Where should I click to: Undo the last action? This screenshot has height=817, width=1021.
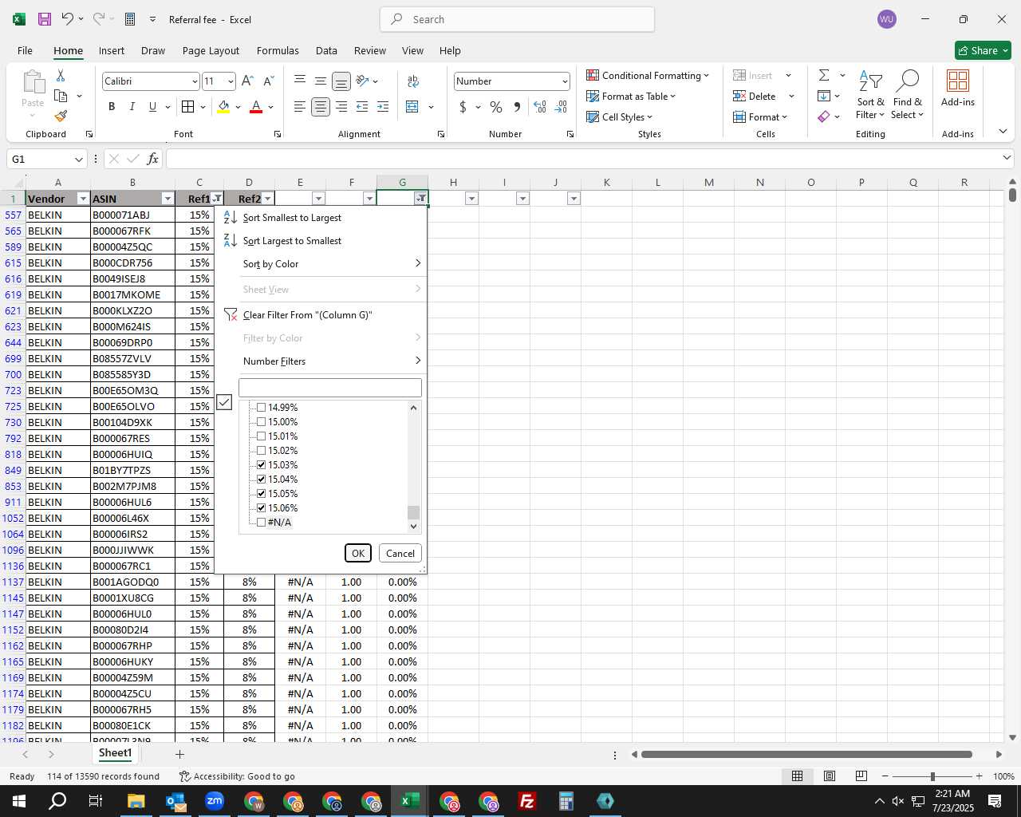point(68,19)
